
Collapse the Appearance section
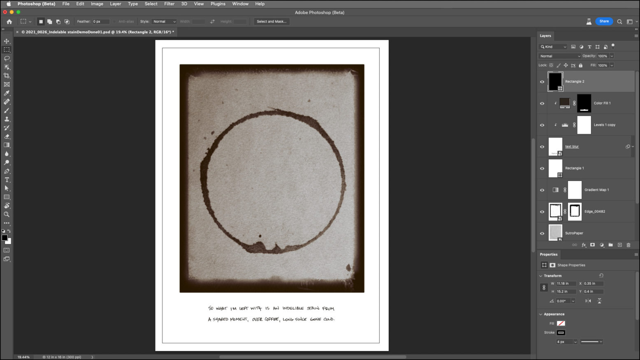coord(540,314)
